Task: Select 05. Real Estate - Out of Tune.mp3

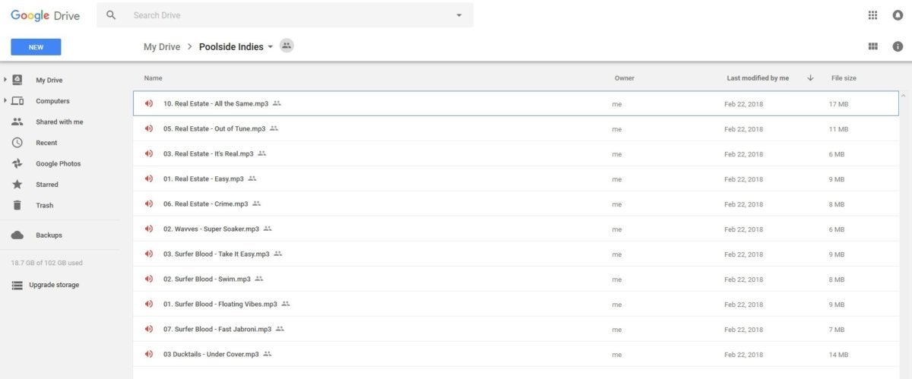Action: coord(515,128)
